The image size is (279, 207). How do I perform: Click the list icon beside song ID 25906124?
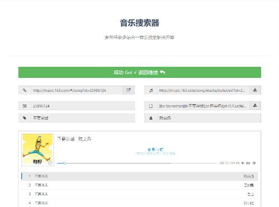tap(25, 106)
